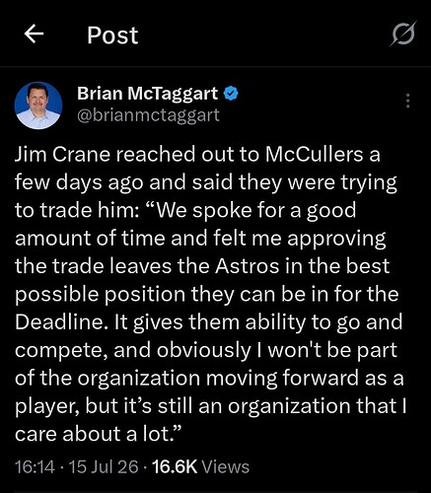Open the Grok icon in the top corner
Screen dimensions: 431x493
(x=403, y=34)
